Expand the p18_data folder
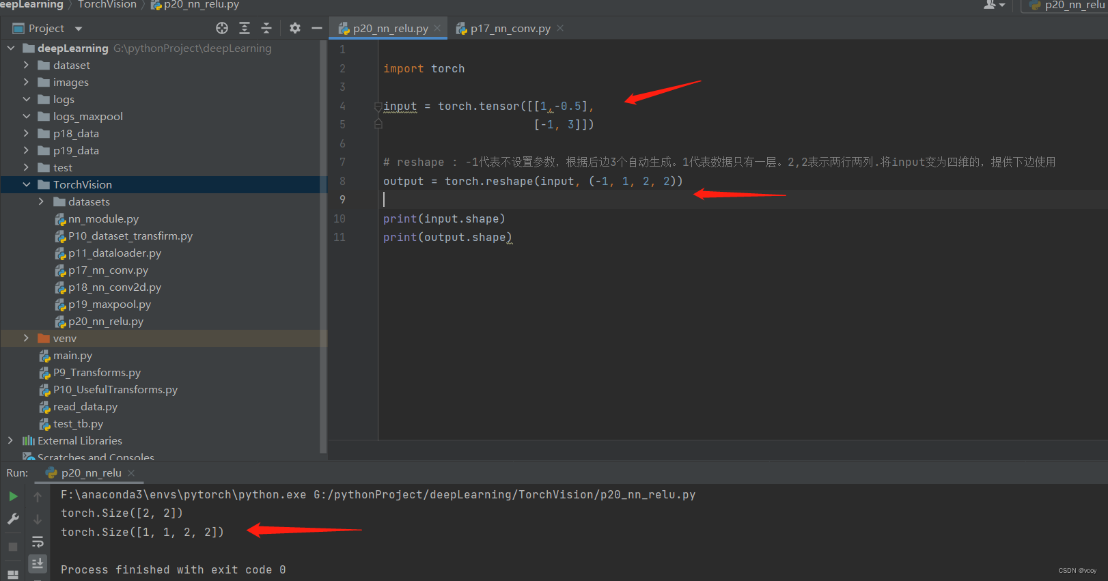1108x581 pixels. coord(26,133)
